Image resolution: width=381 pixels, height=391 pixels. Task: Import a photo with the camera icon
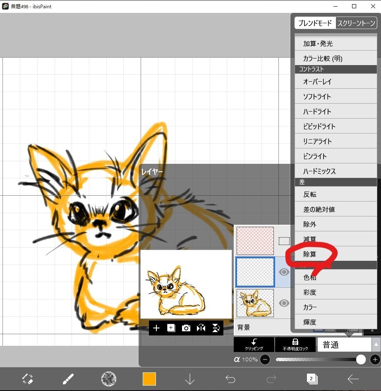(186, 328)
